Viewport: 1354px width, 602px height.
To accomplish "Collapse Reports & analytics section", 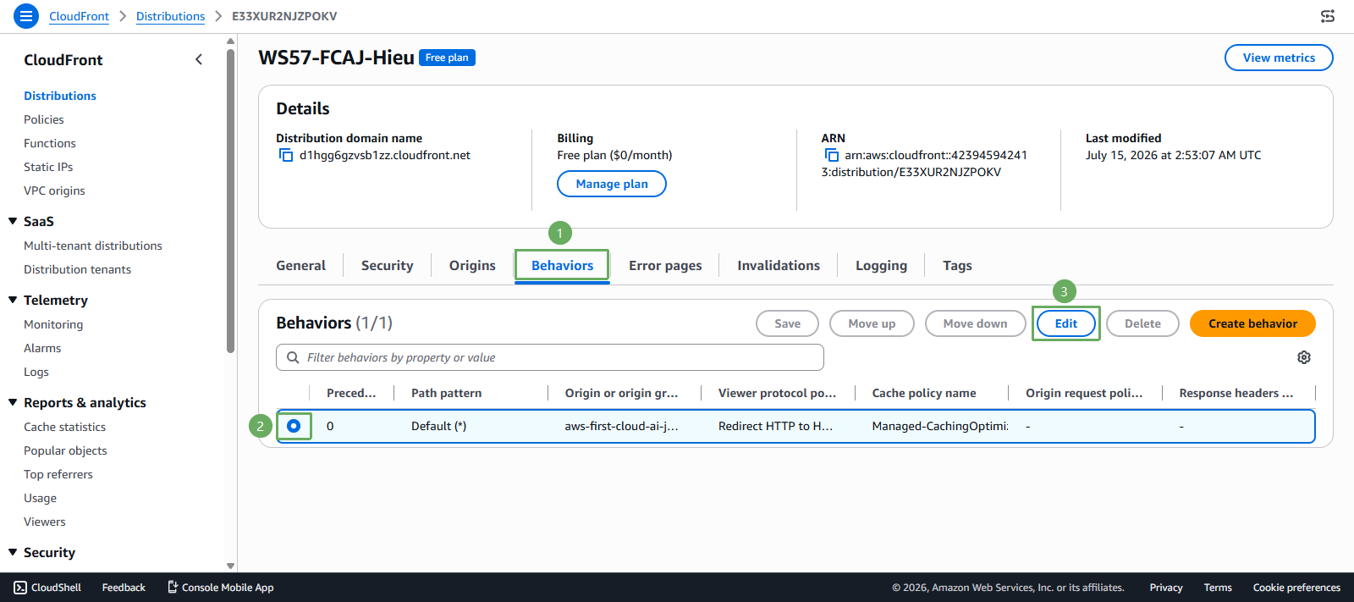I will tap(13, 402).
